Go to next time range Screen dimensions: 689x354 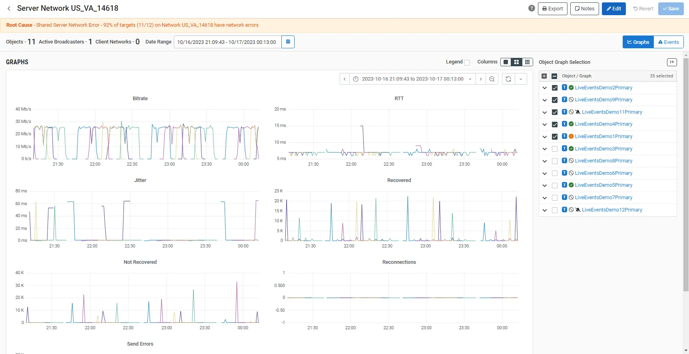coord(481,79)
